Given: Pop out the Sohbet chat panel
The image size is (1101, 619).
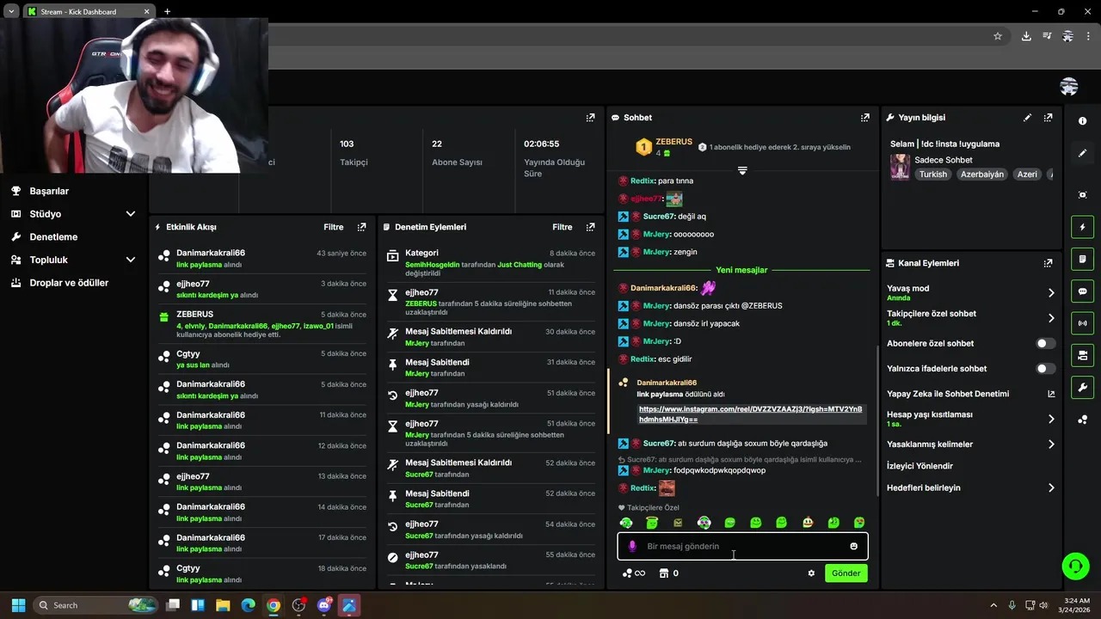Looking at the screenshot, I should 864,118.
